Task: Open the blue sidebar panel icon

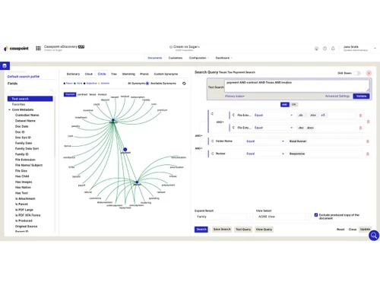Action: [x=5, y=66]
